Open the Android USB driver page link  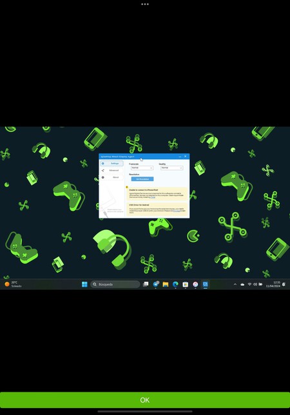177,211
